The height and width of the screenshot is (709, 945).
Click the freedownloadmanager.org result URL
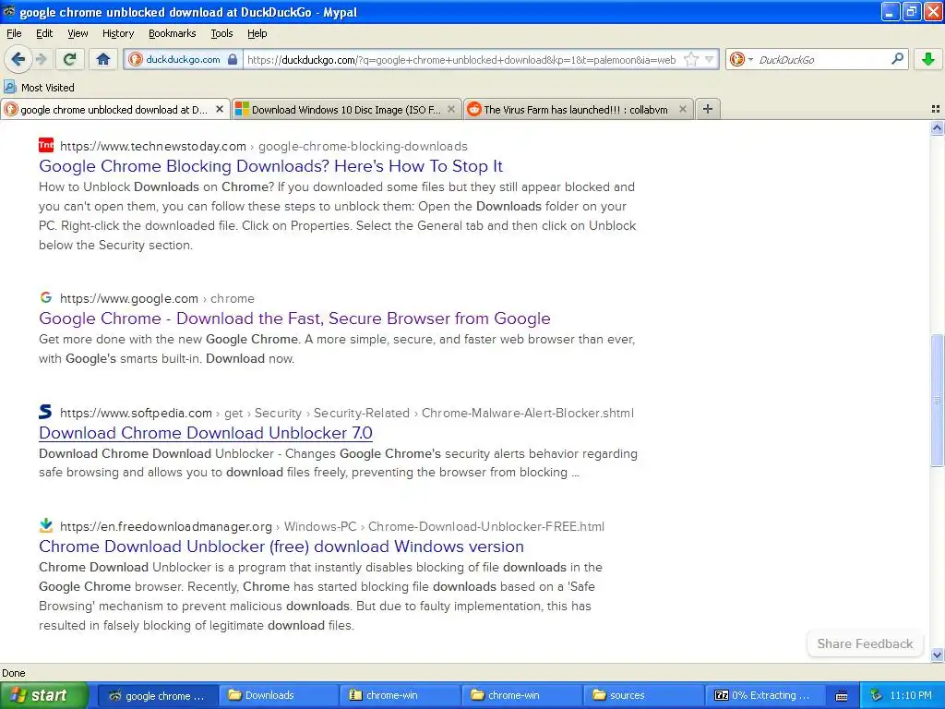[x=331, y=525]
